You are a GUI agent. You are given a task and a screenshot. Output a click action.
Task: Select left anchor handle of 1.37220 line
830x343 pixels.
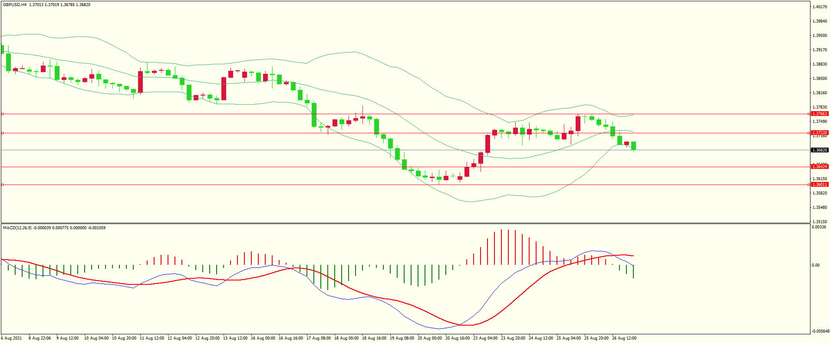2,133
